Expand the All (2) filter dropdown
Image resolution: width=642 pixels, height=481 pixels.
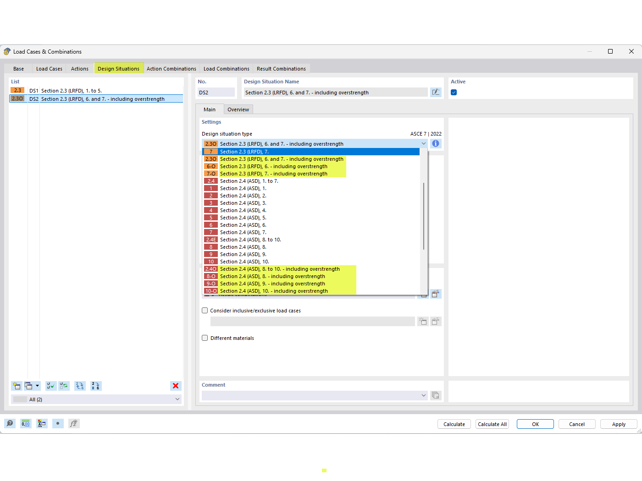177,399
